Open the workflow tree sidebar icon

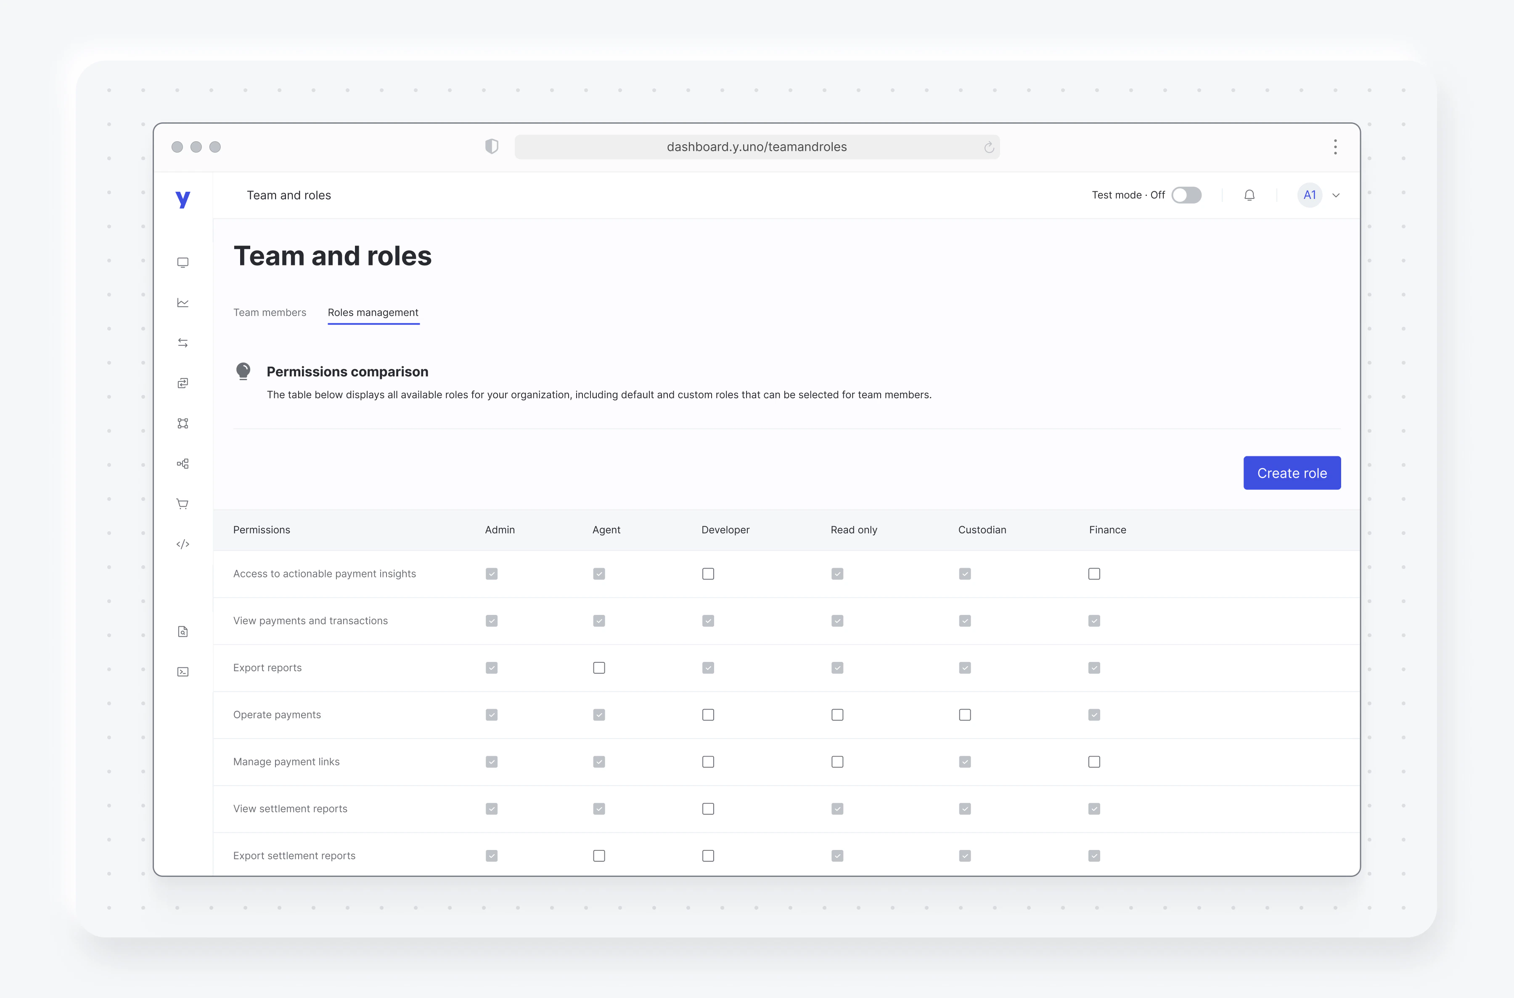[x=183, y=463]
